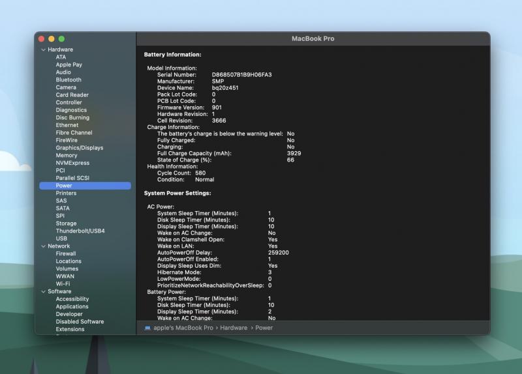Collapse the Network section chevron
522x374 pixels.
pos(43,246)
